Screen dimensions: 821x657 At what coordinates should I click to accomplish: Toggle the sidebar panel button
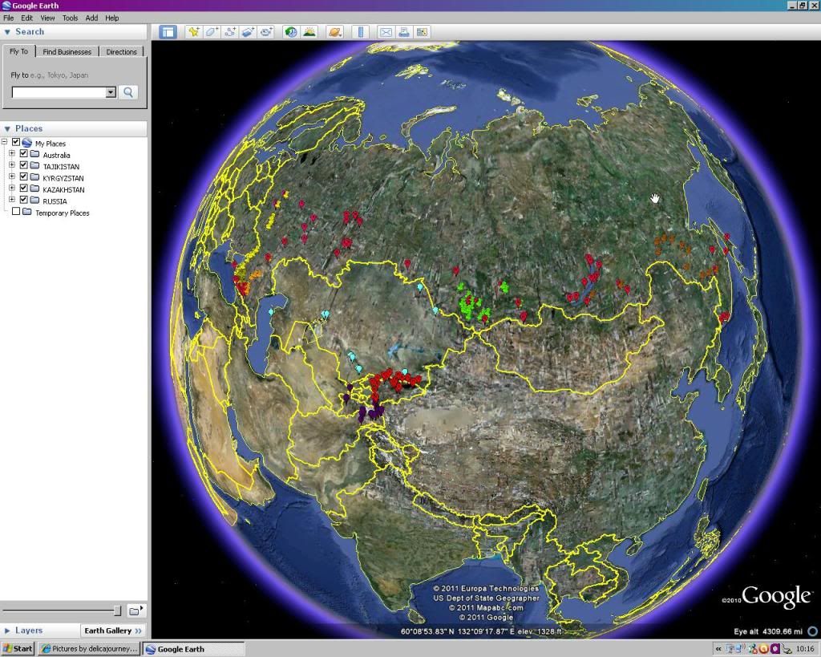click(168, 32)
